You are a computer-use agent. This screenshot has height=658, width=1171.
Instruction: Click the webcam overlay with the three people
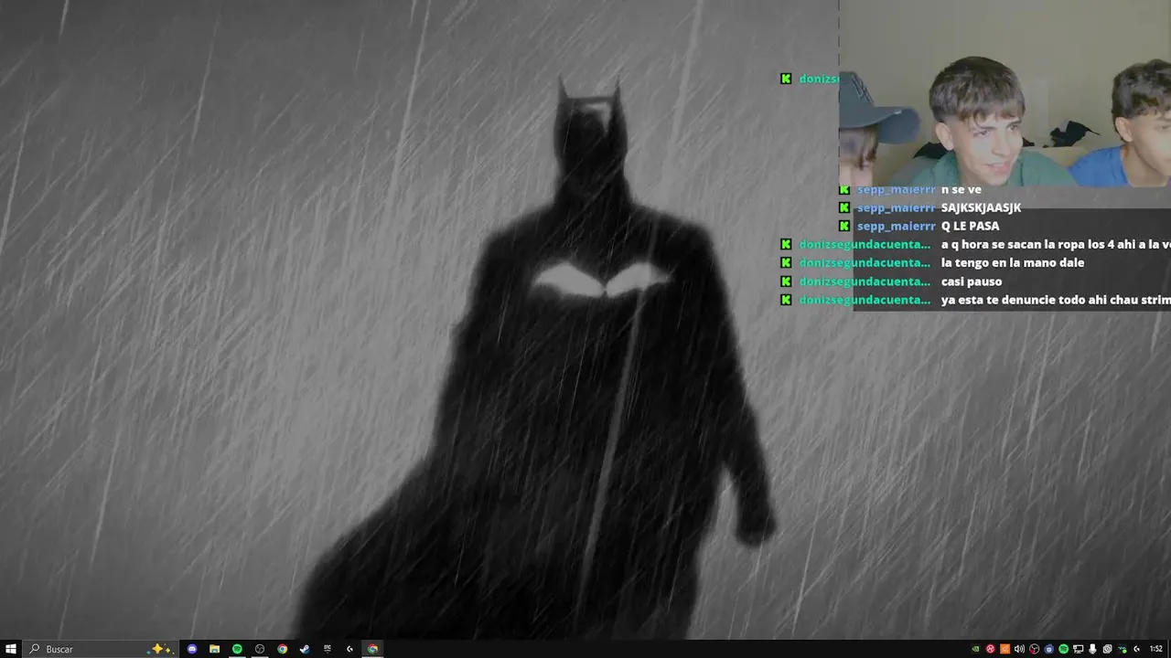(x=1004, y=93)
